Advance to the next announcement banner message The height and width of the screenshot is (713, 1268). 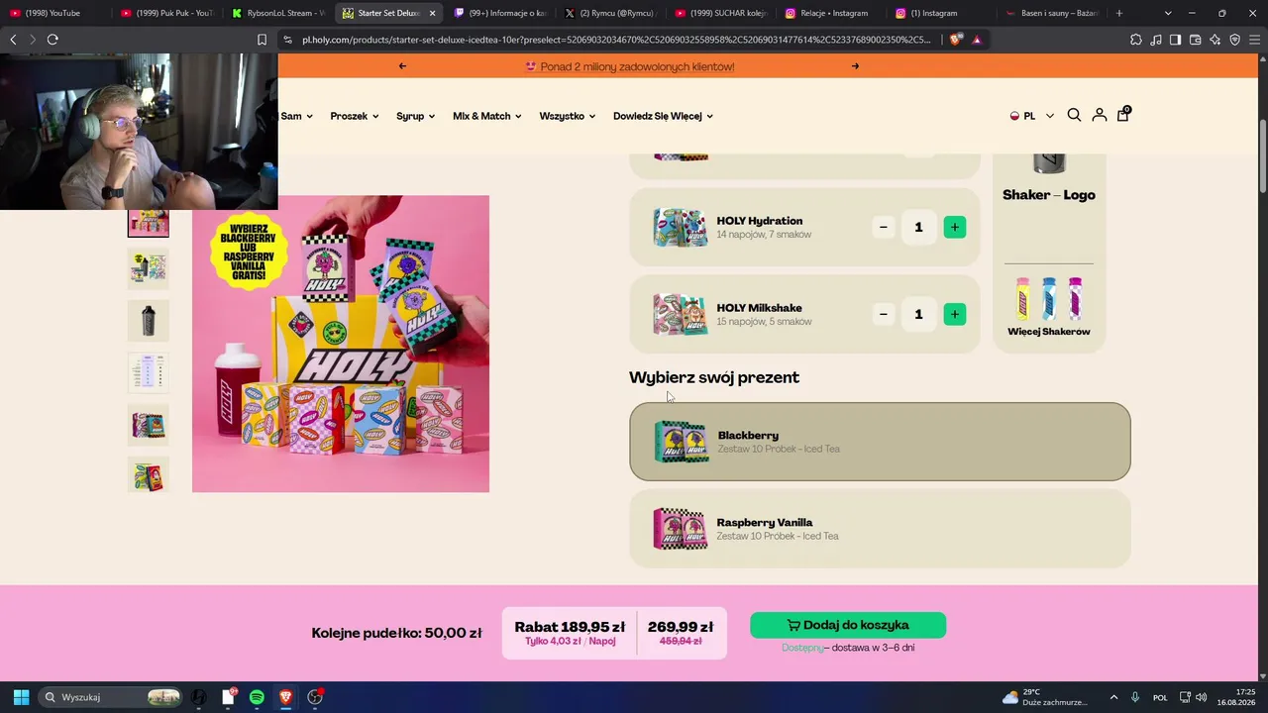pos(855,66)
